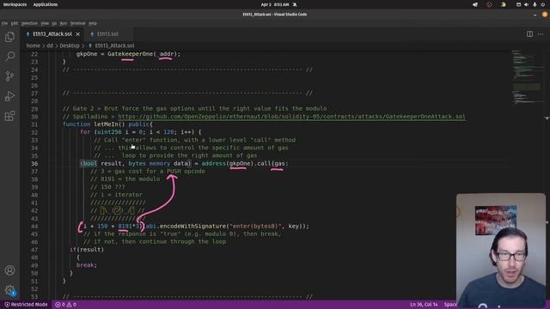Split the editor to the right
Viewport: 550px width, 309px height.
[529, 34]
